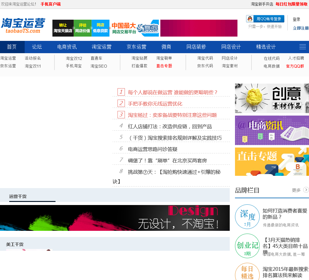Click the 用QQ帐号登录 button

point(265,19)
